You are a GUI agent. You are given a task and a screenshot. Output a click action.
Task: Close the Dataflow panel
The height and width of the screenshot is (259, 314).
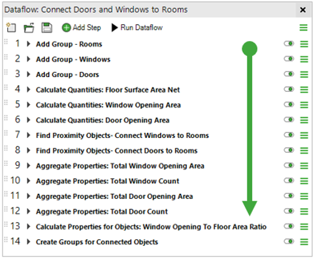[303, 10]
